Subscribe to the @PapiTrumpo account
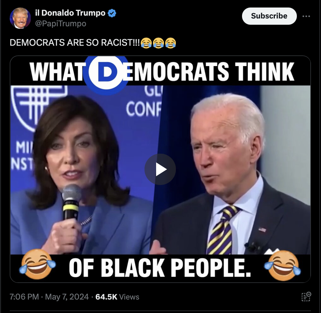 pos(269,16)
